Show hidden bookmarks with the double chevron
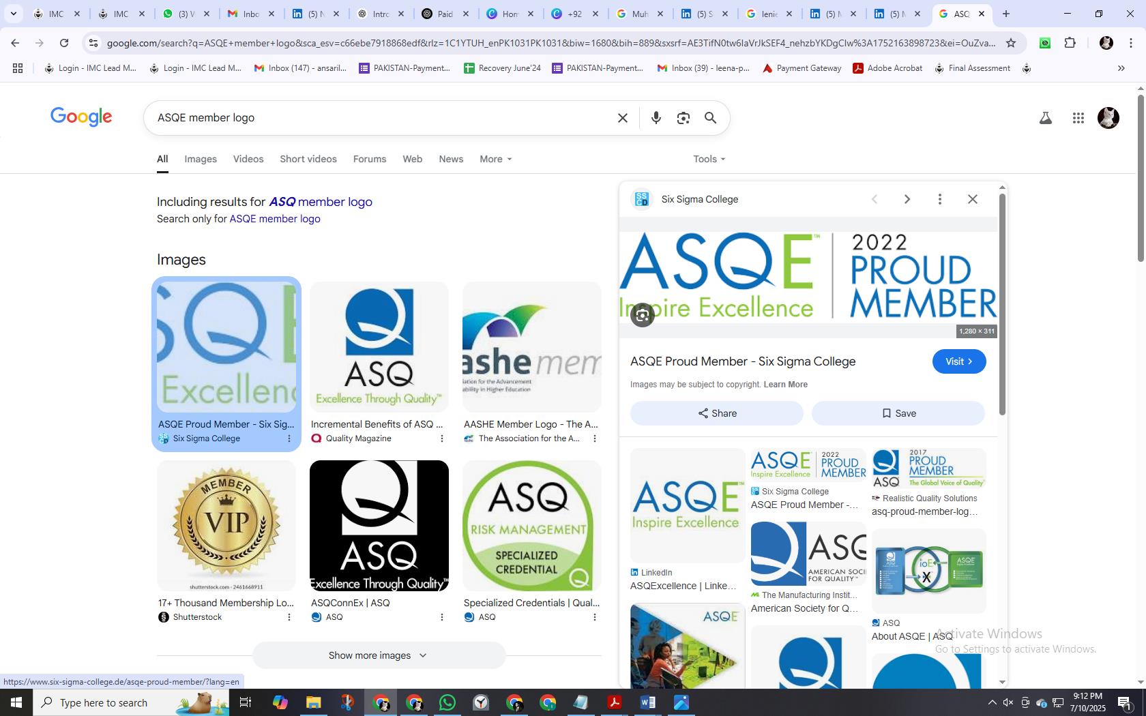This screenshot has width=1146, height=716. point(1121,68)
